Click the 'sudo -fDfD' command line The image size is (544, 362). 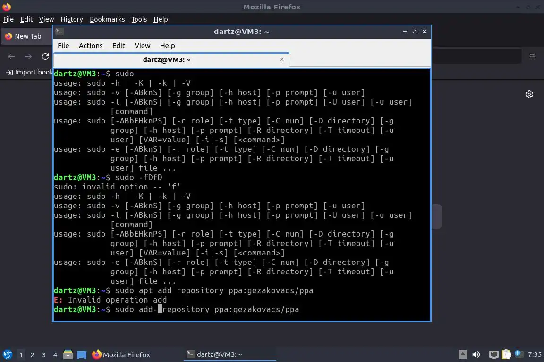108,177
